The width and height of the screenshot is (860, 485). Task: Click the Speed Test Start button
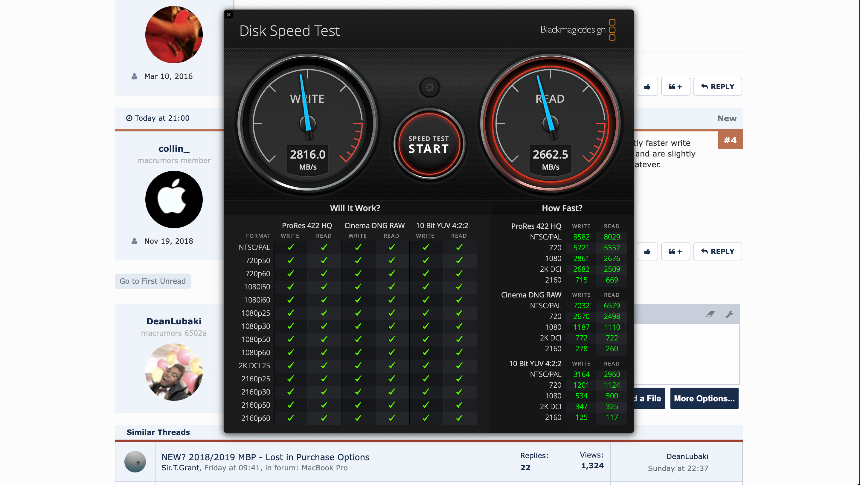[429, 144]
